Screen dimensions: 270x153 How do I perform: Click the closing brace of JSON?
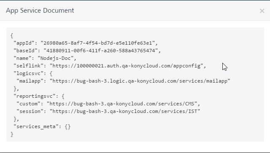coord(12,134)
